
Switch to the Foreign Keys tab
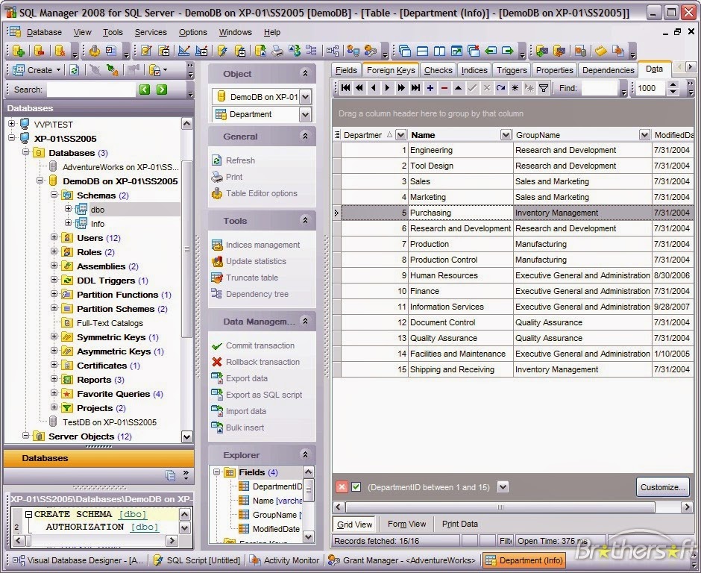(391, 70)
